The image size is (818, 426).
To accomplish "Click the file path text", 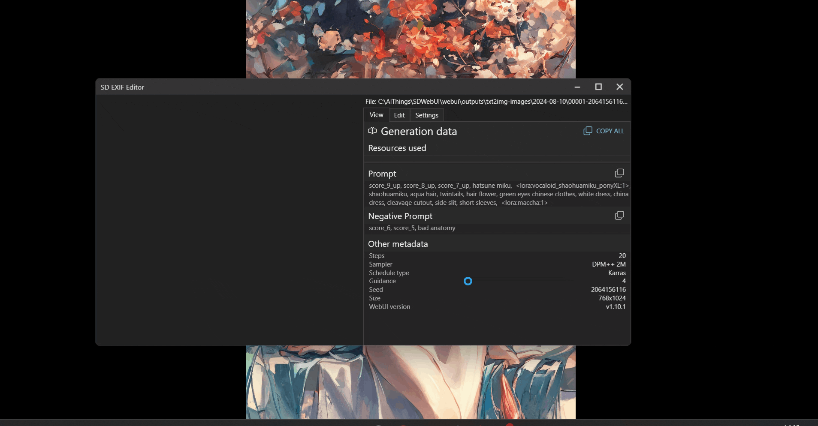I will pyautogui.click(x=496, y=102).
